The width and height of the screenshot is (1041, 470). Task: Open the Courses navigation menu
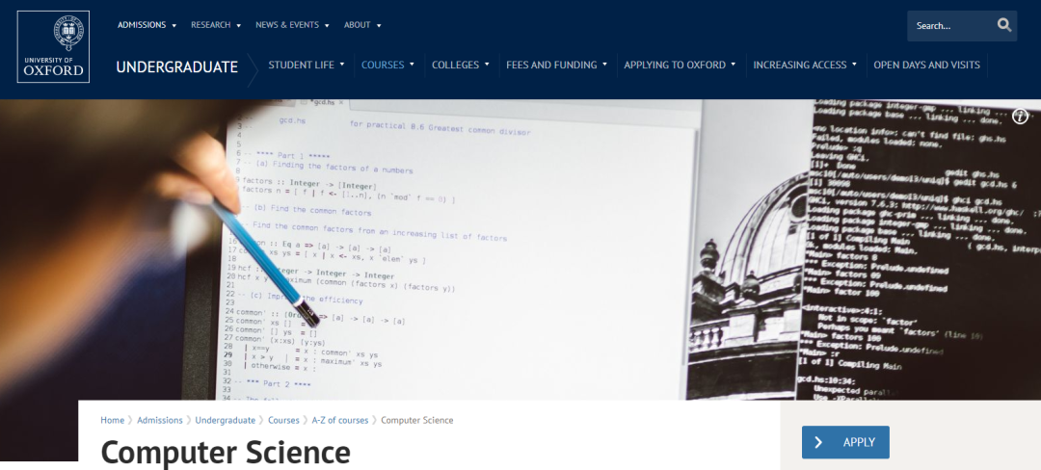387,65
